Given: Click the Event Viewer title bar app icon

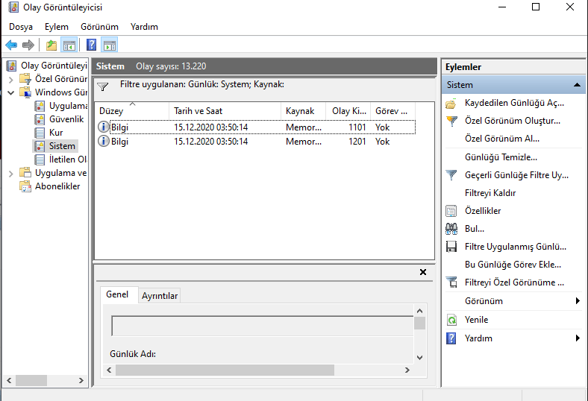Looking at the screenshot, I should 14,7.
